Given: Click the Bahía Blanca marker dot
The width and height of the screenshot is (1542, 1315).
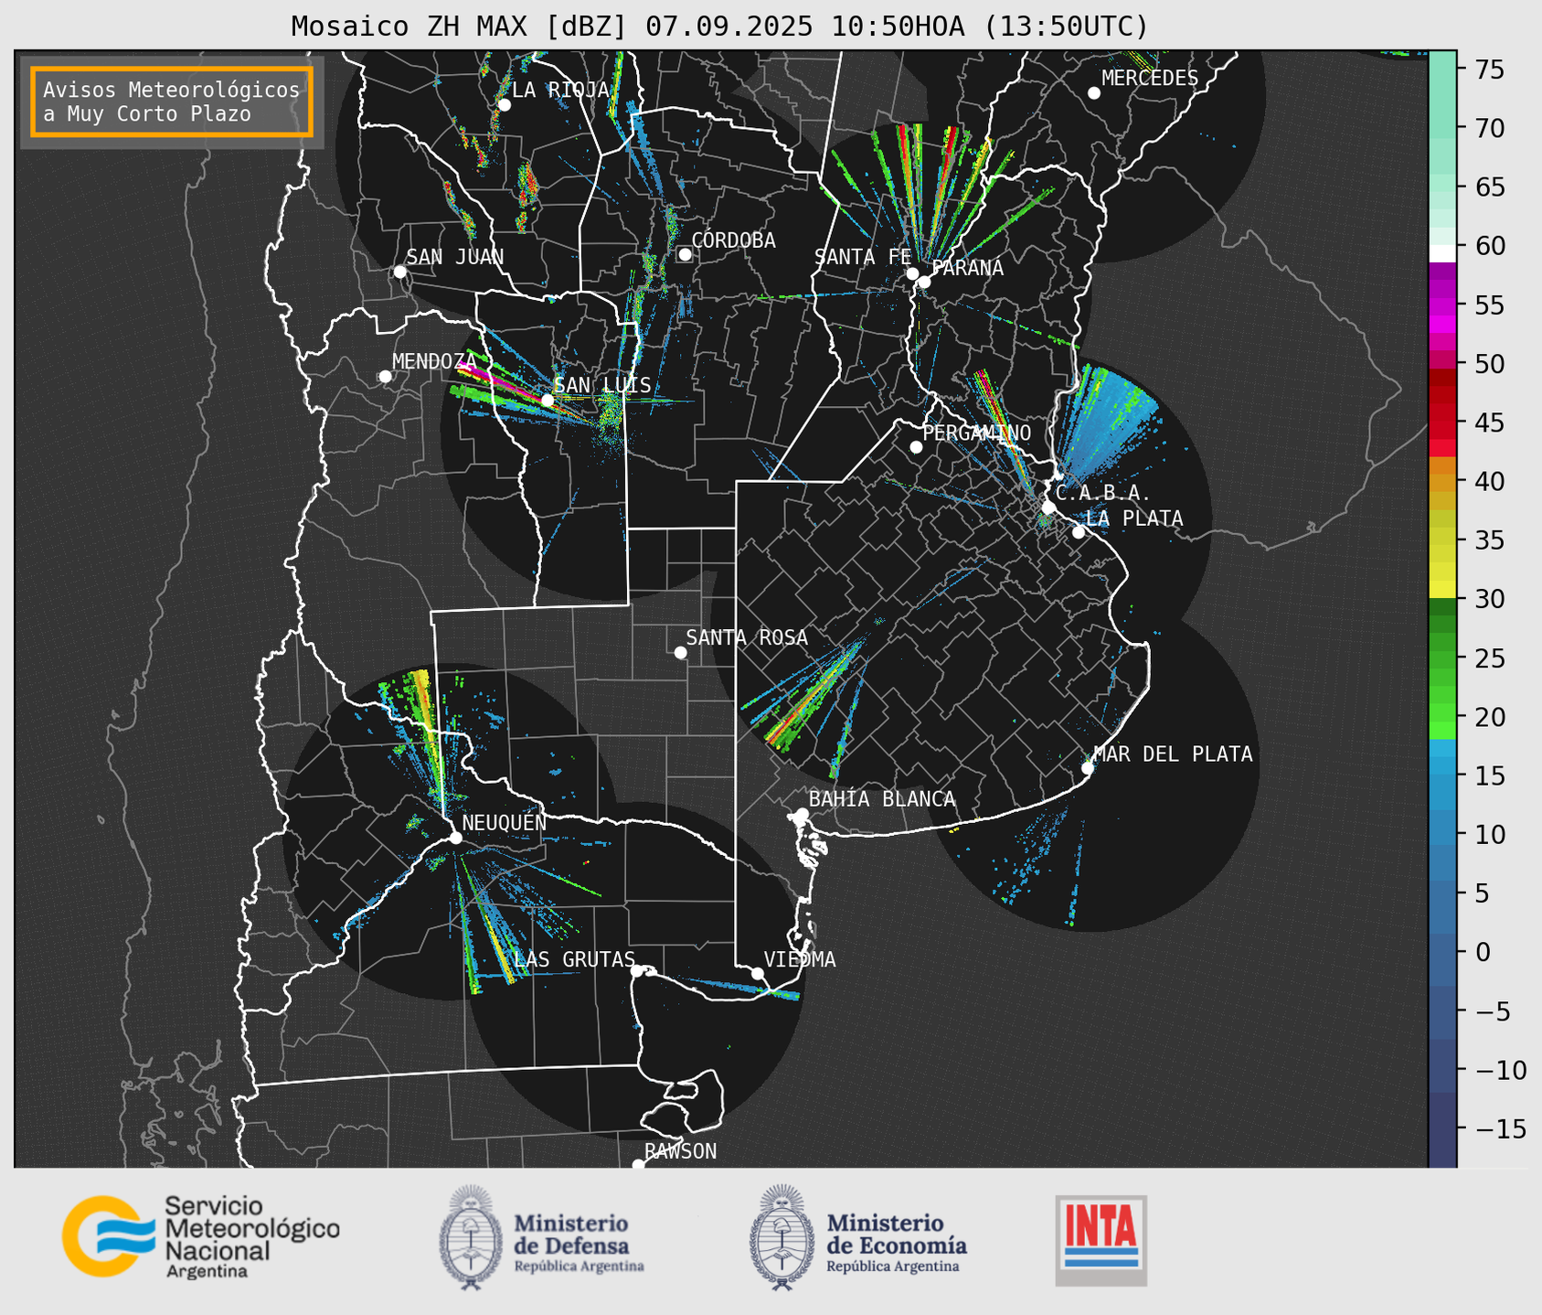Looking at the screenshot, I should point(802,814).
